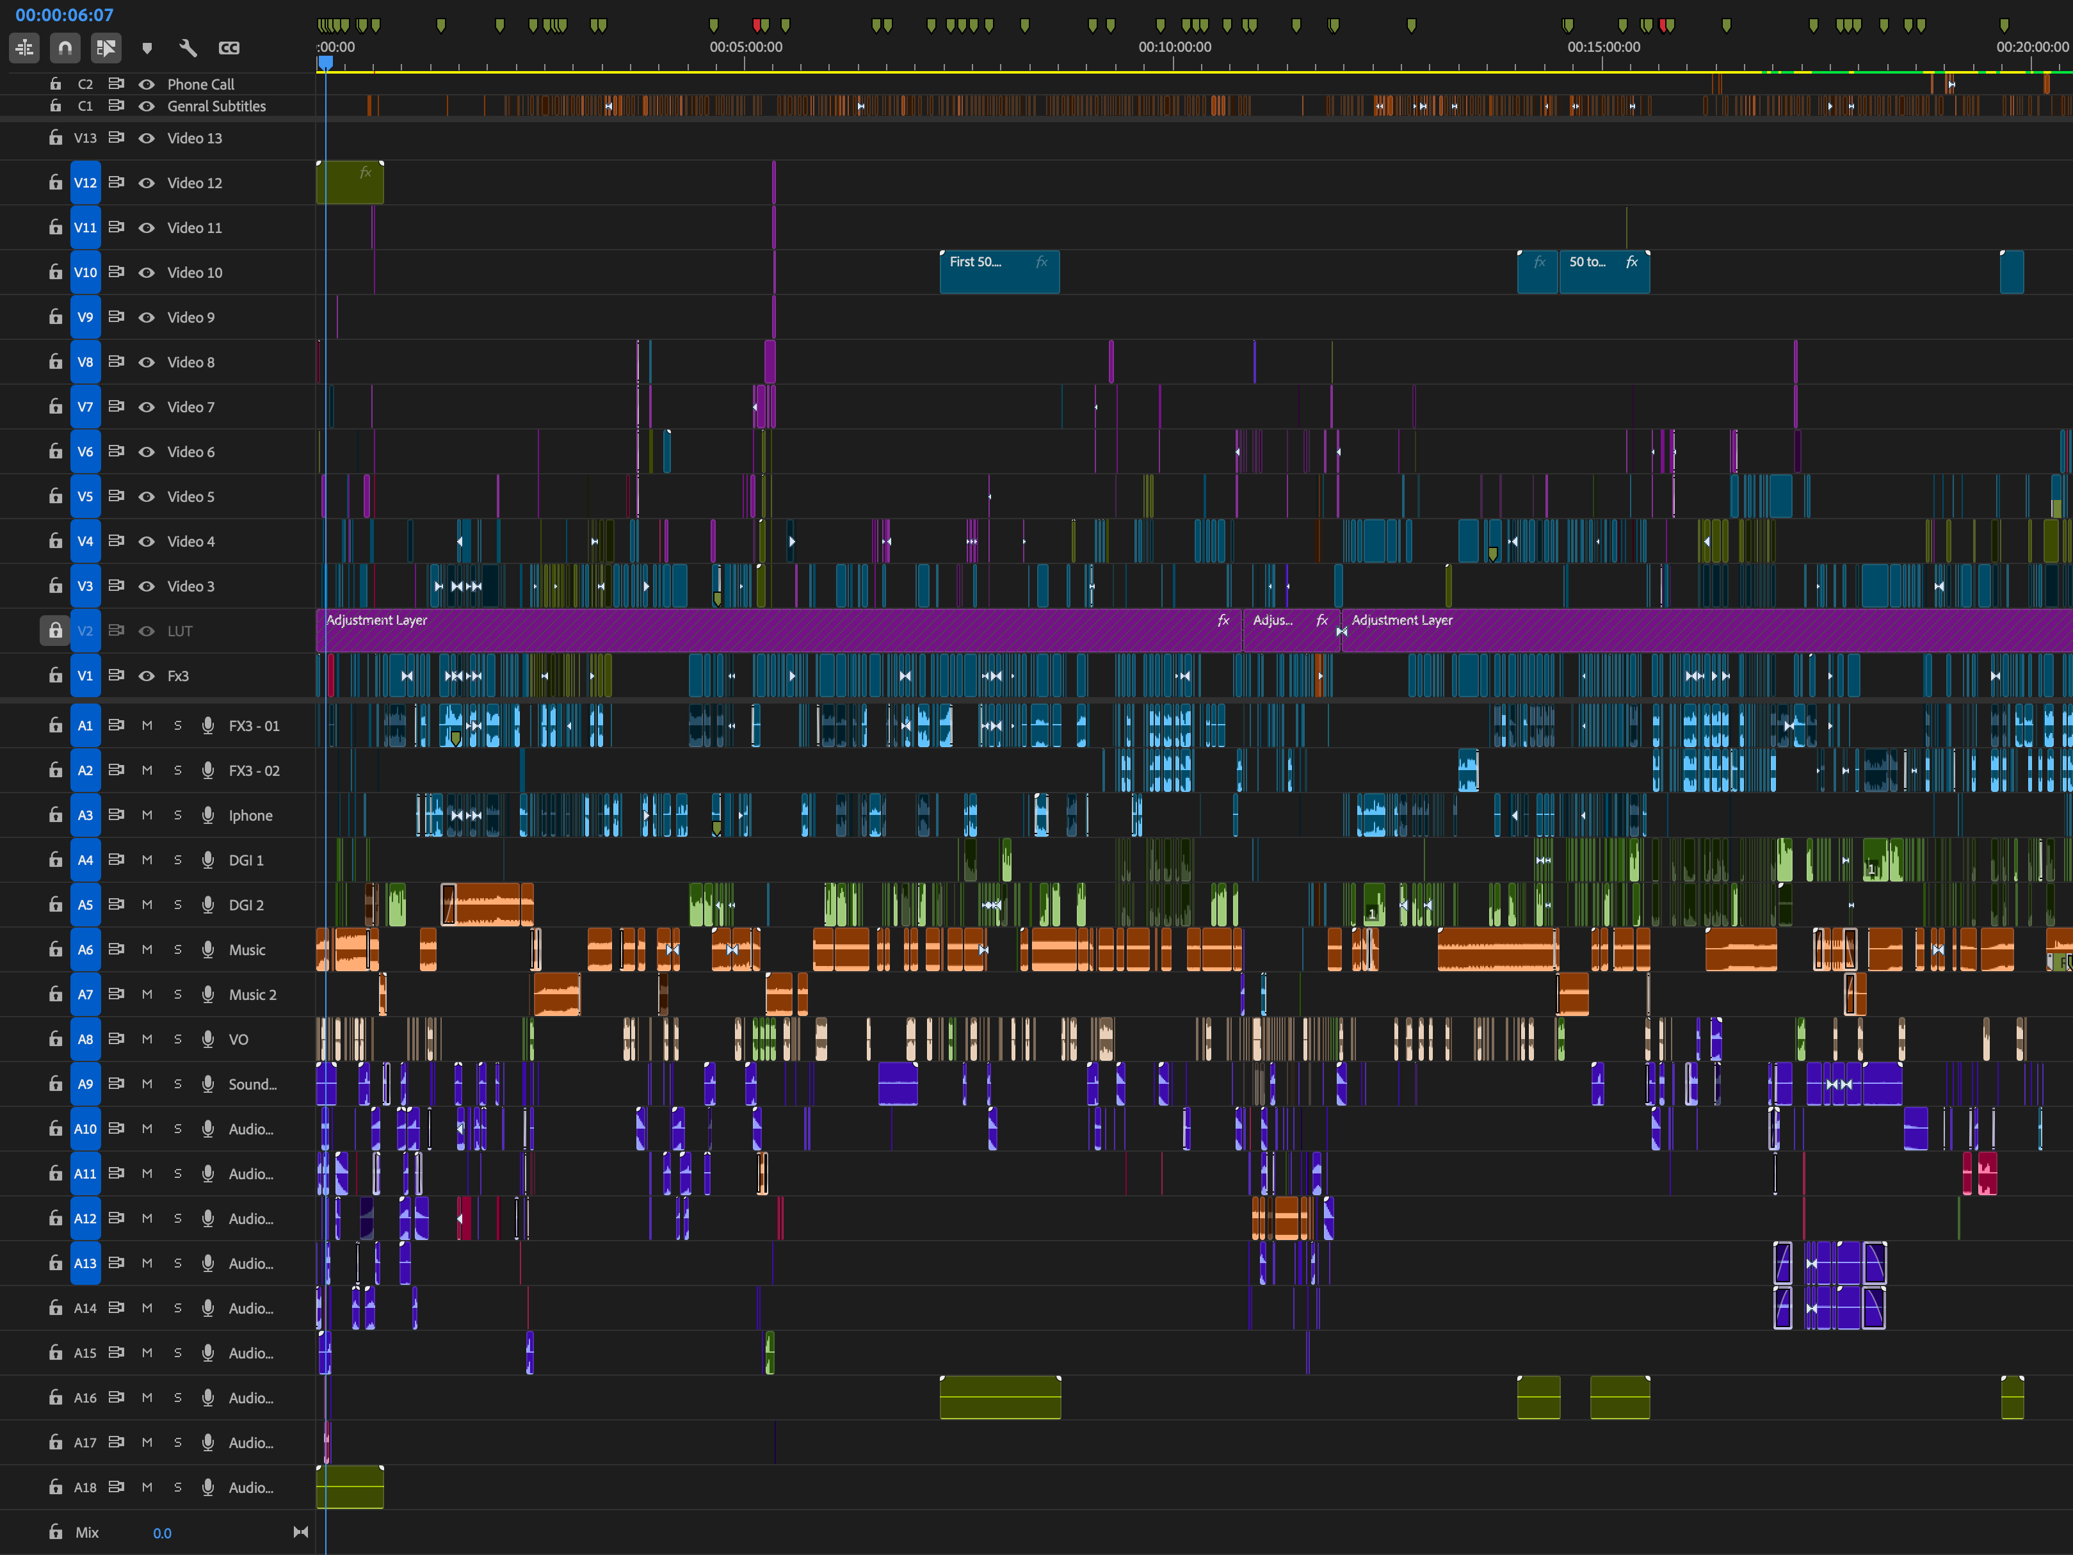Viewport: 2073px width, 1555px height.
Task: Toggle A6 track targeting button
Action: (x=85, y=949)
